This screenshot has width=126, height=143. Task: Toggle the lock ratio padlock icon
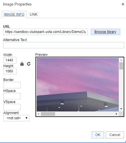click(22, 64)
